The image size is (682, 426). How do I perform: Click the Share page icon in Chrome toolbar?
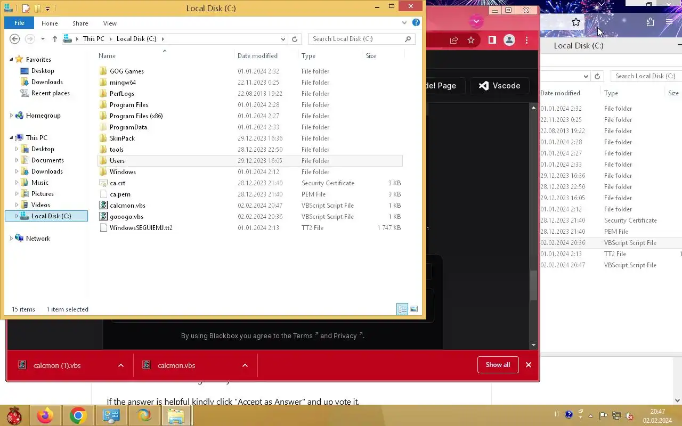(454, 40)
